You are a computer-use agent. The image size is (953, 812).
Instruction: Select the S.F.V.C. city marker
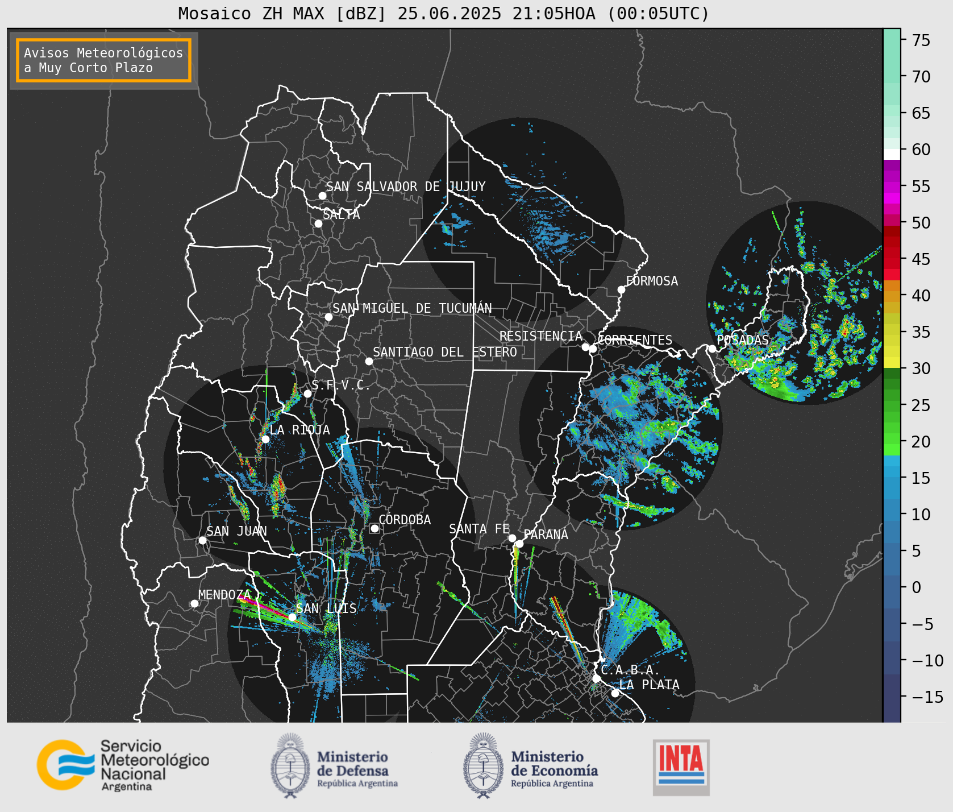pos(307,393)
